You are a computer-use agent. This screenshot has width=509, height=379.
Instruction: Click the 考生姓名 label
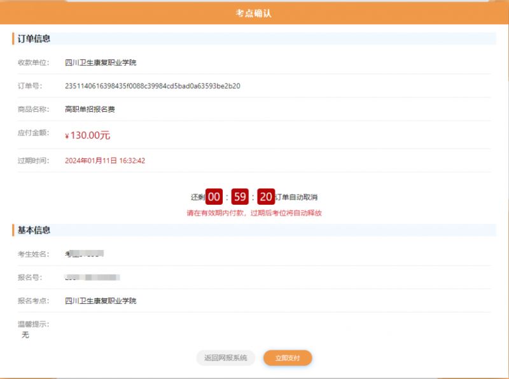34,254
